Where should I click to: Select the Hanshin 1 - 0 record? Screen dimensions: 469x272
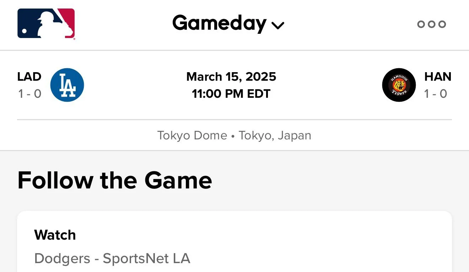point(436,94)
